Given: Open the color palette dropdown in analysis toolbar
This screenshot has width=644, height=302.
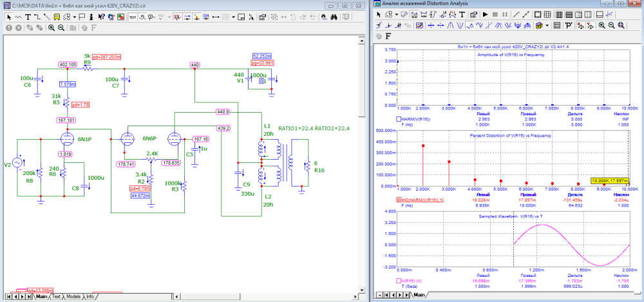Looking at the screenshot, I should click(547, 26).
